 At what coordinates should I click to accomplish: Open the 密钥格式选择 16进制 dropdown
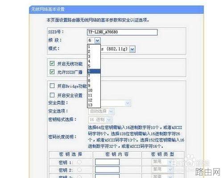pos(100,120)
